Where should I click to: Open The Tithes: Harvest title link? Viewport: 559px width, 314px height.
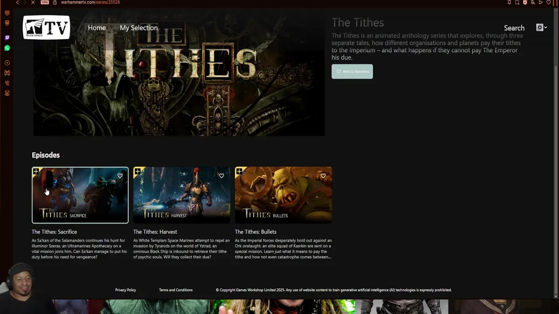point(155,232)
